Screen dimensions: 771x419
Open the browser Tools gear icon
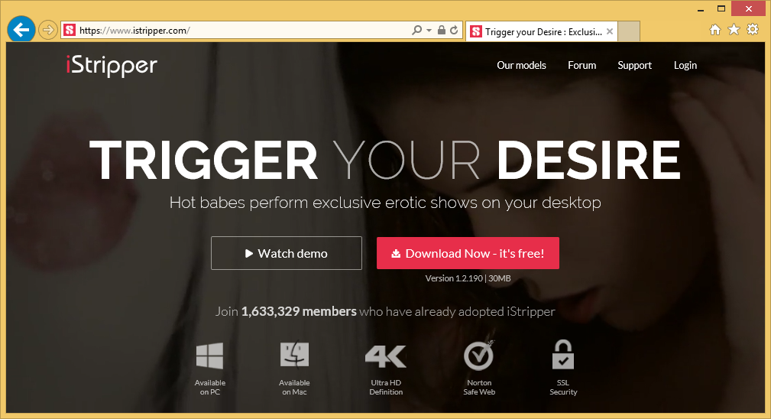753,30
